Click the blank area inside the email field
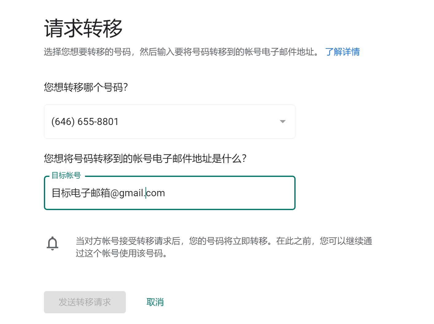 (230, 193)
